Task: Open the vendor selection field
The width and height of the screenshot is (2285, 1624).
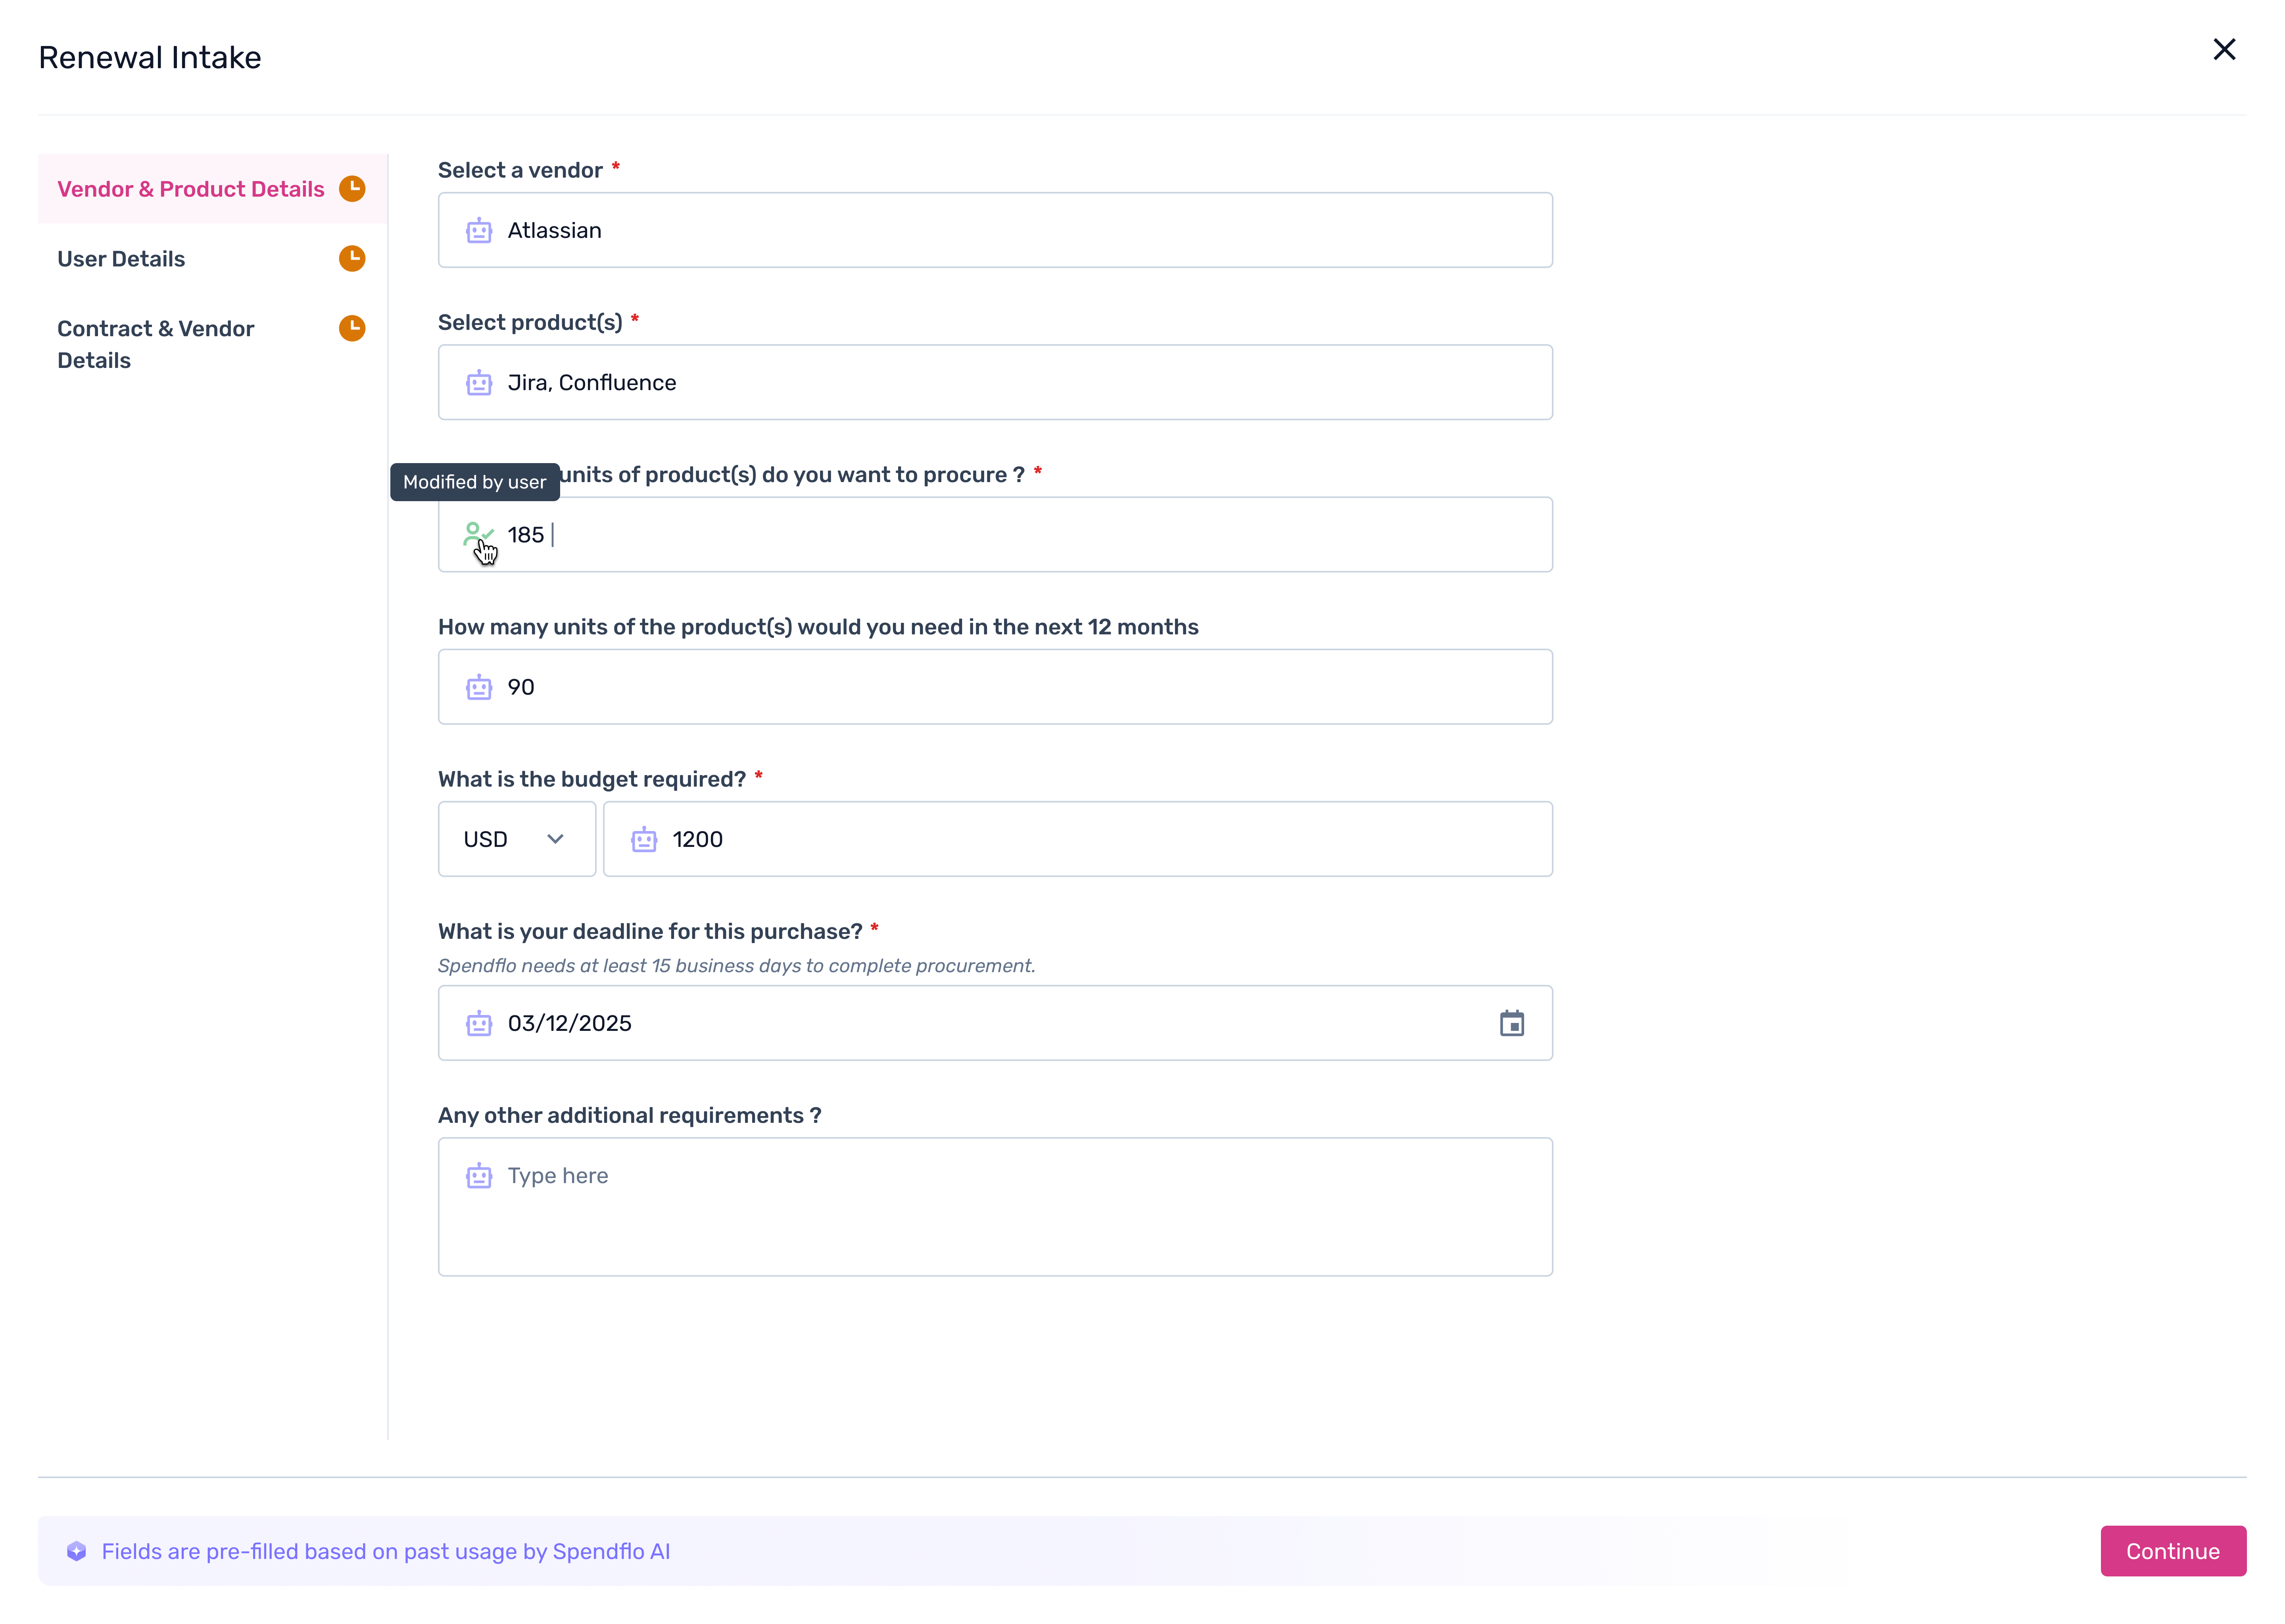Action: 995,230
